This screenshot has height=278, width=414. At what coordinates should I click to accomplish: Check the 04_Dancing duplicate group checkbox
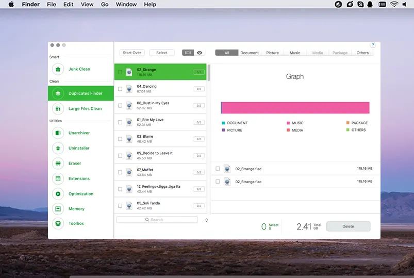tap(120, 89)
